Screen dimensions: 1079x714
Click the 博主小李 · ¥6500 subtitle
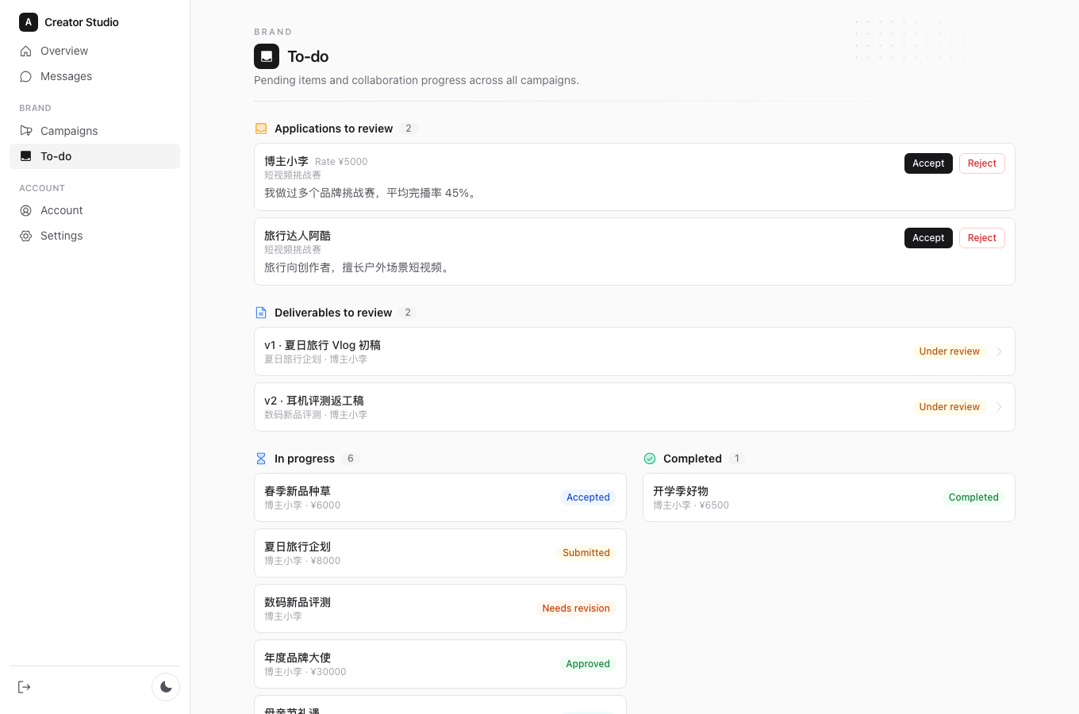click(691, 505)
